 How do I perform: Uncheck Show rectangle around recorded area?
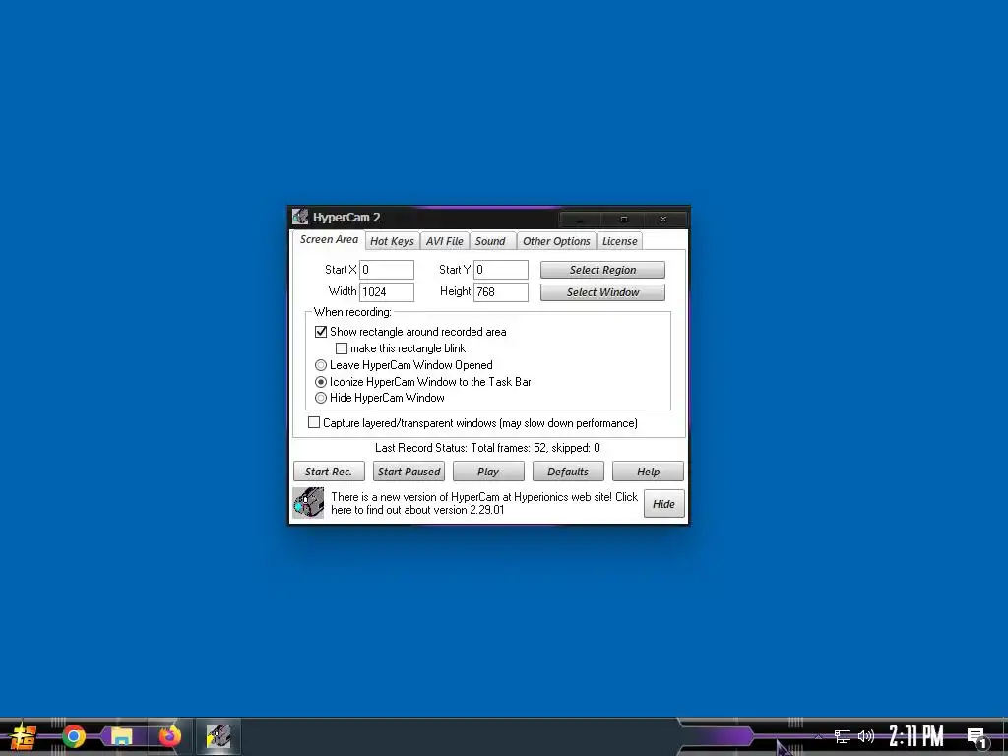pyautogui.click(x=321, y=332)
